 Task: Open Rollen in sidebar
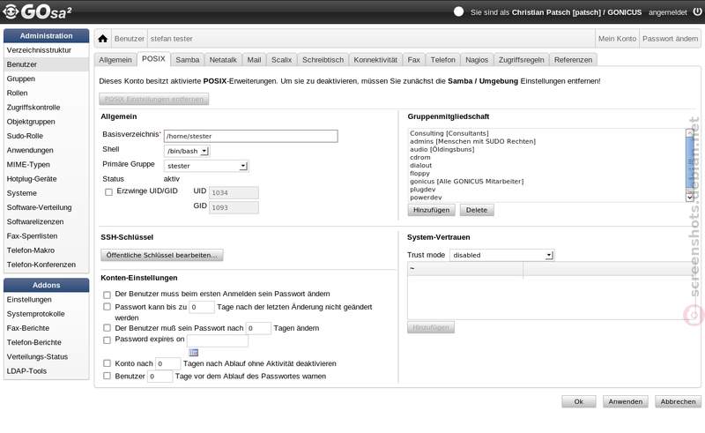click(47, 93)
